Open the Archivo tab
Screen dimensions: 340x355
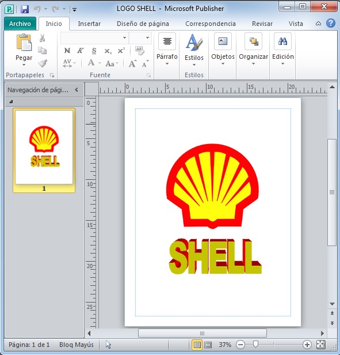(20, 24)
